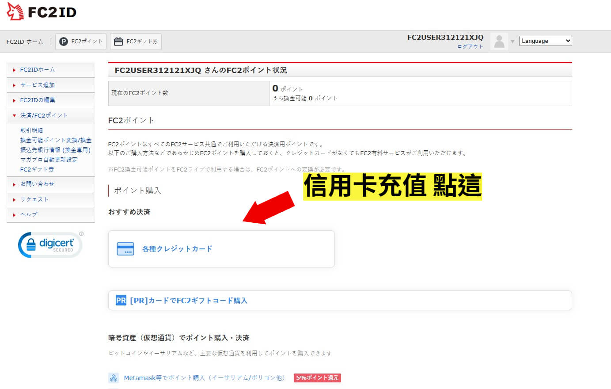Click the PR square icon

coord(121,300)
